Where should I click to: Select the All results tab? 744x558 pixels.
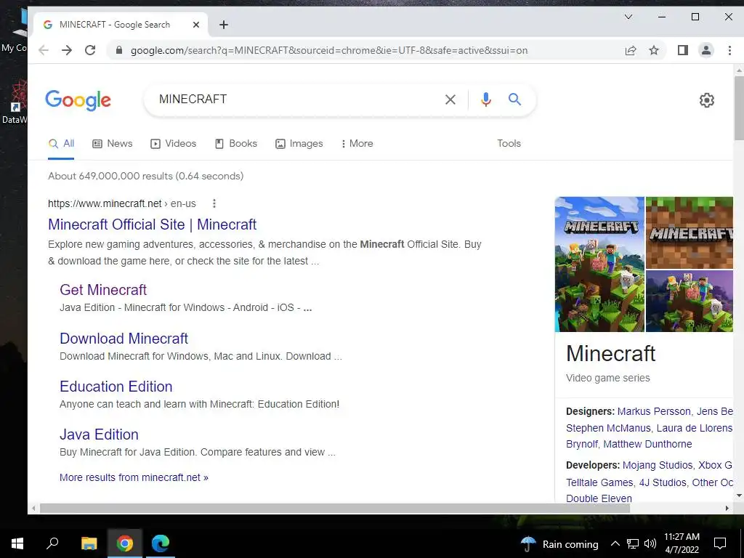[62, 144]
